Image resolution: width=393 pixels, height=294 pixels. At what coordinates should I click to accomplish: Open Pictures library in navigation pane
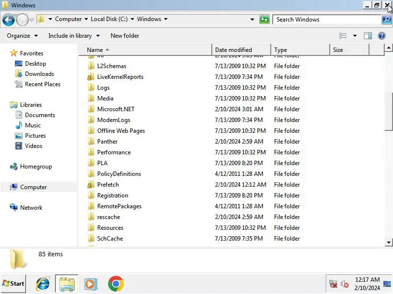click(x=35, y=136)
